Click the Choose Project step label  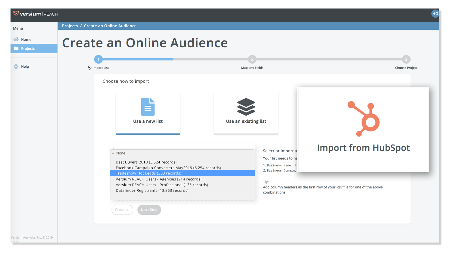tap(406, 68)
